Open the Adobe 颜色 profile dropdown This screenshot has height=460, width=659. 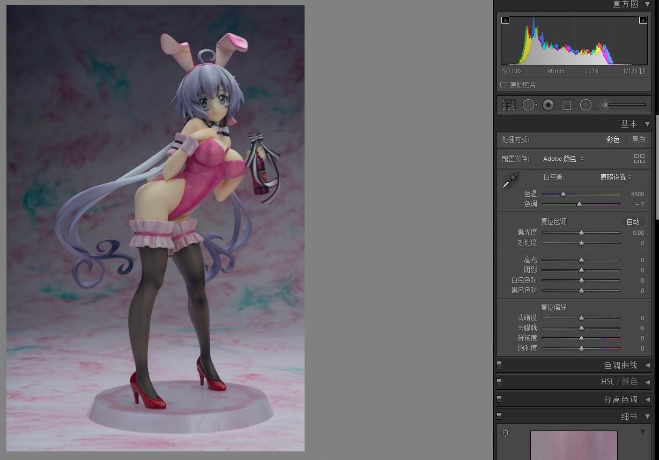coord(563,159)
